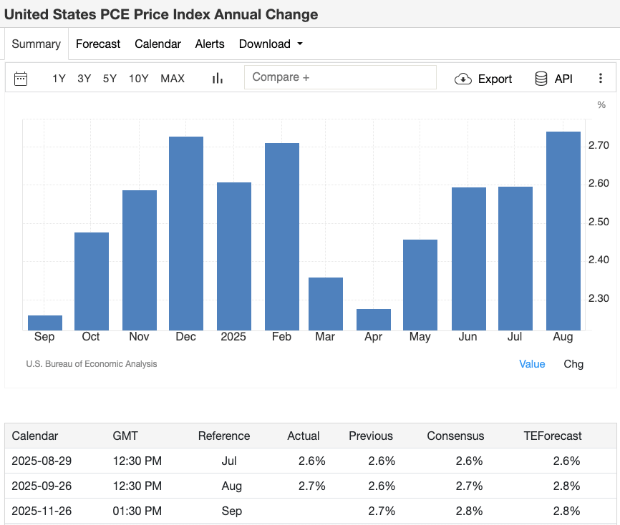The height and width of the screenshot is (525, 620).
Task: Expand the Download dropdown menu
Action: tap(271, 44)
